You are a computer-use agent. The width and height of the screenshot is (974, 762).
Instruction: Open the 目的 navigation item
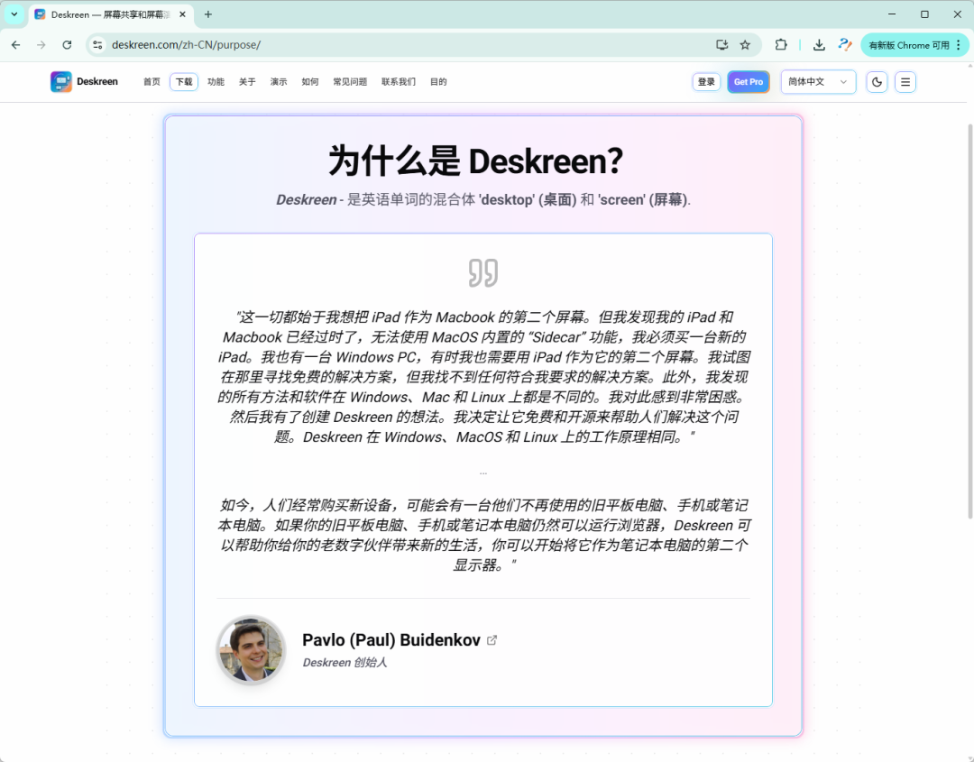438,82
